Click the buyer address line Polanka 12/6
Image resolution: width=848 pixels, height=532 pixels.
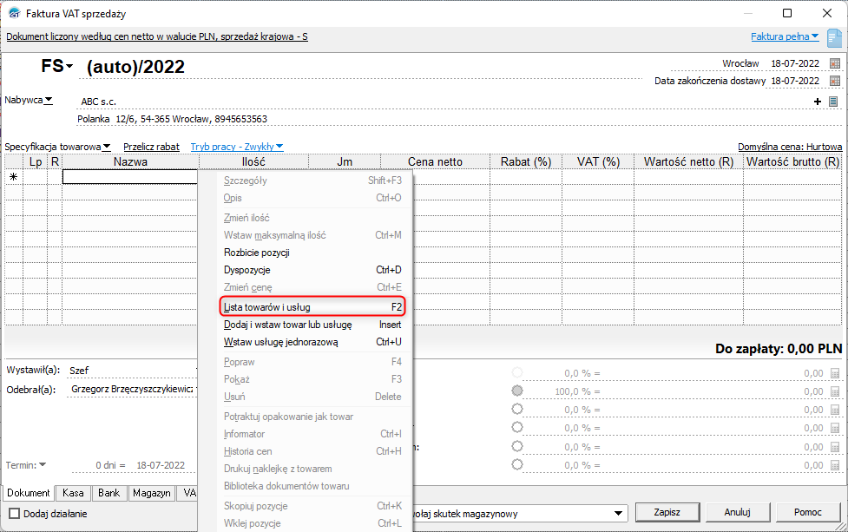click(172, 119)
